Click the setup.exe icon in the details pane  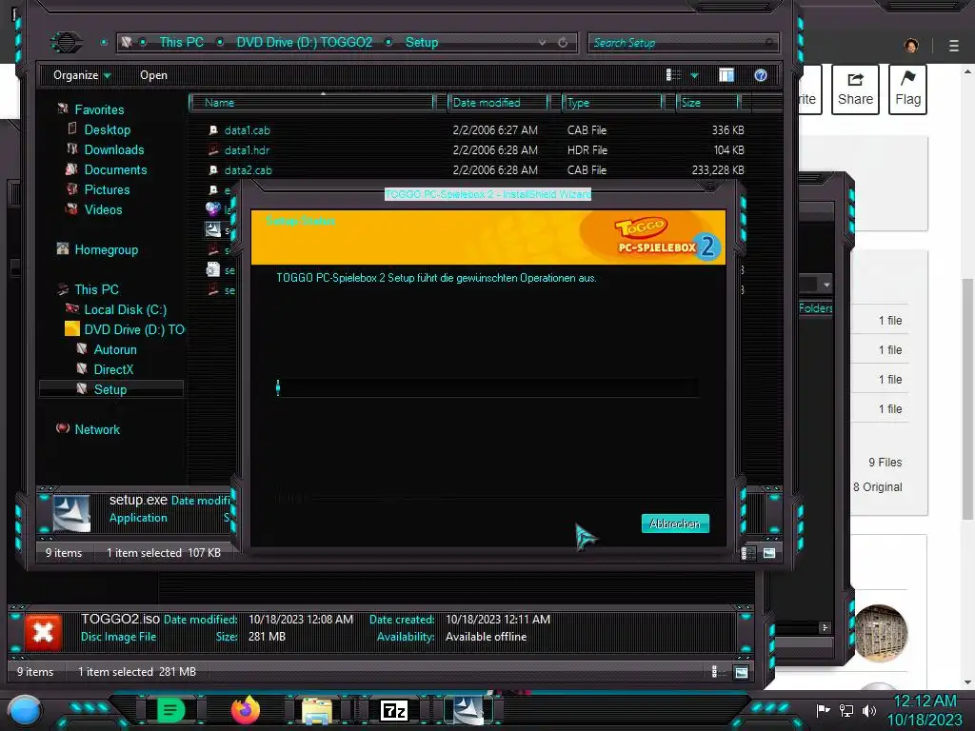click(x=71, y=513)
